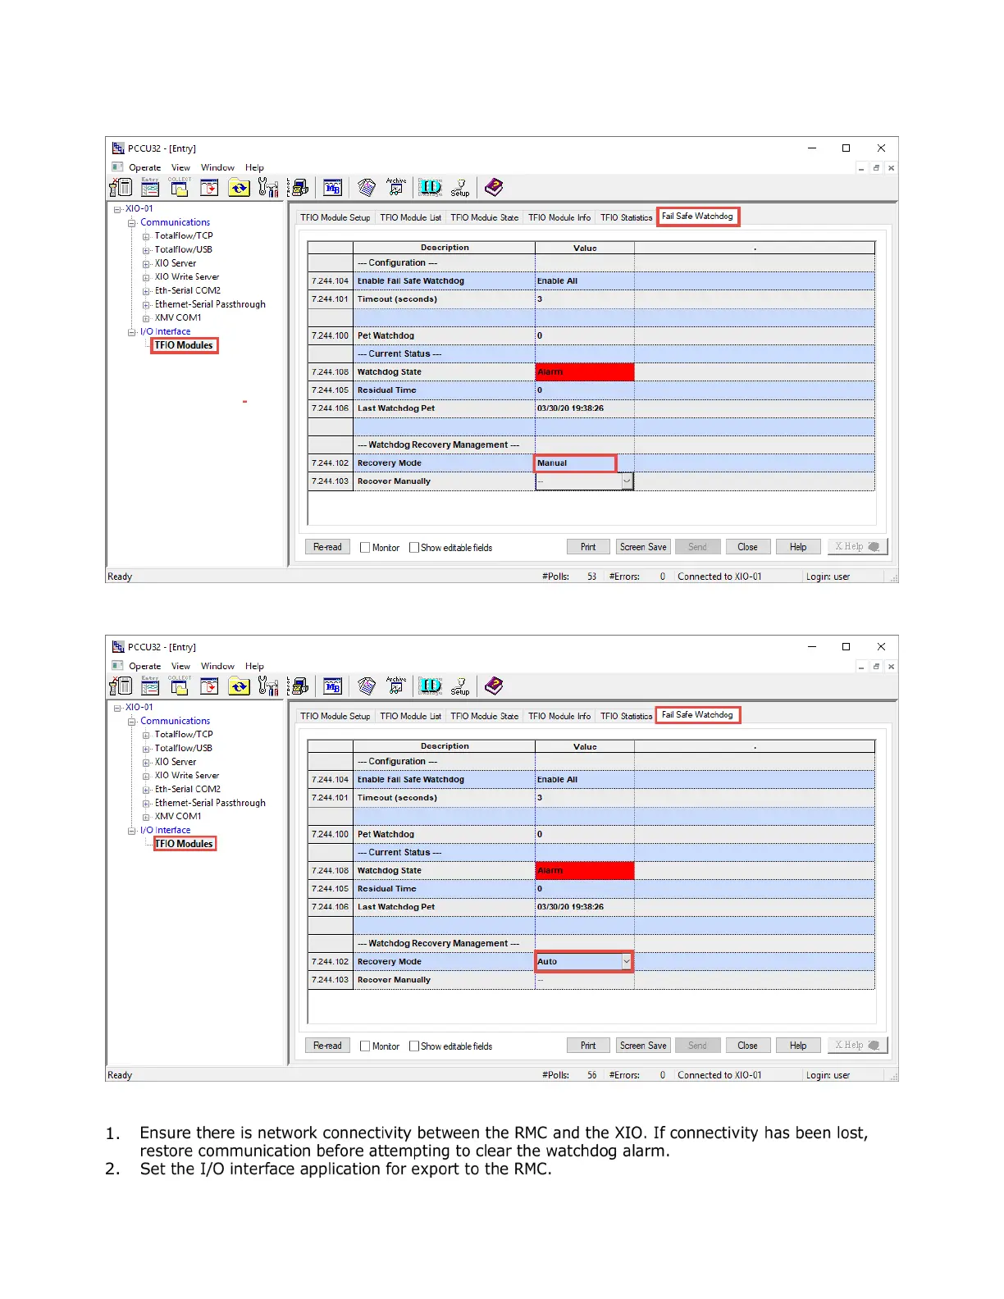
Task: Select the TFIO Modules tree item in lower window
Action: tap(185, 844)
